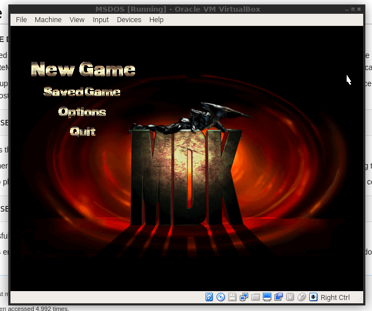The width and height of the screenshot is (372, 311).
Task: Click the window resize grip corner
Action: click(x=360, y=300)
